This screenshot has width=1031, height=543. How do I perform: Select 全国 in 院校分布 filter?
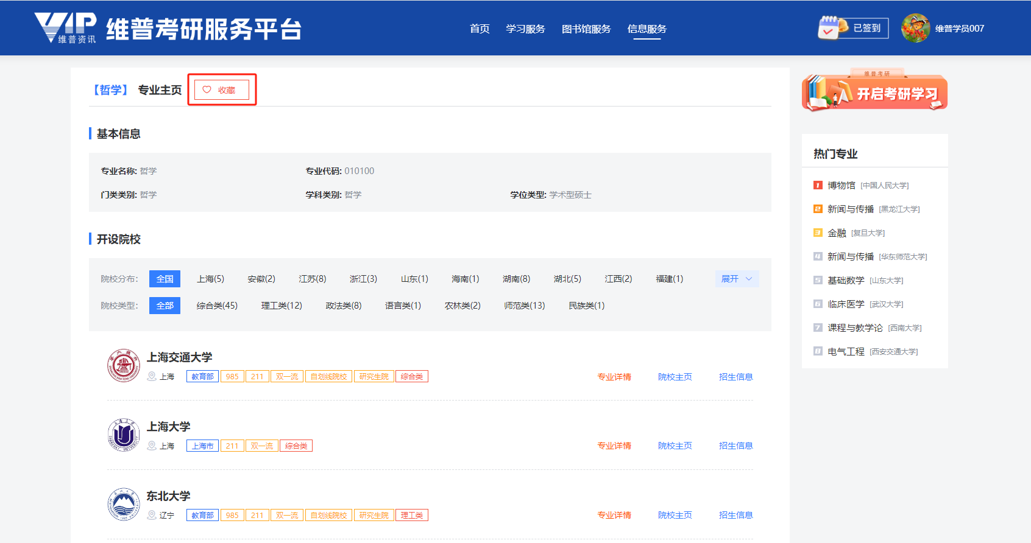165,279
